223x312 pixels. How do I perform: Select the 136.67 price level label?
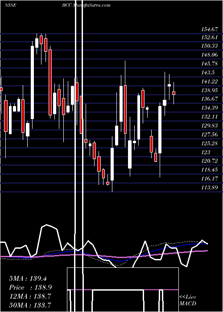[x=210, y=99]
